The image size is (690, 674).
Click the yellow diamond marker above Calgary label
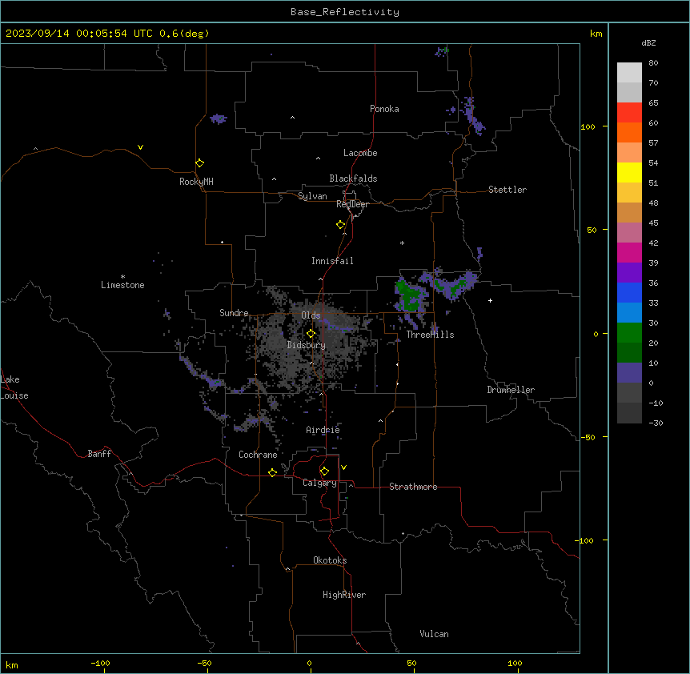pyautogui.click(x=324, y=471)
